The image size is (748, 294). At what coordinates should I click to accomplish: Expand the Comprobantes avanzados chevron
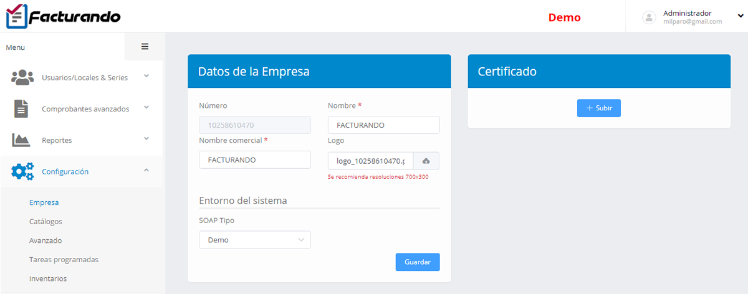pos(146,107)
